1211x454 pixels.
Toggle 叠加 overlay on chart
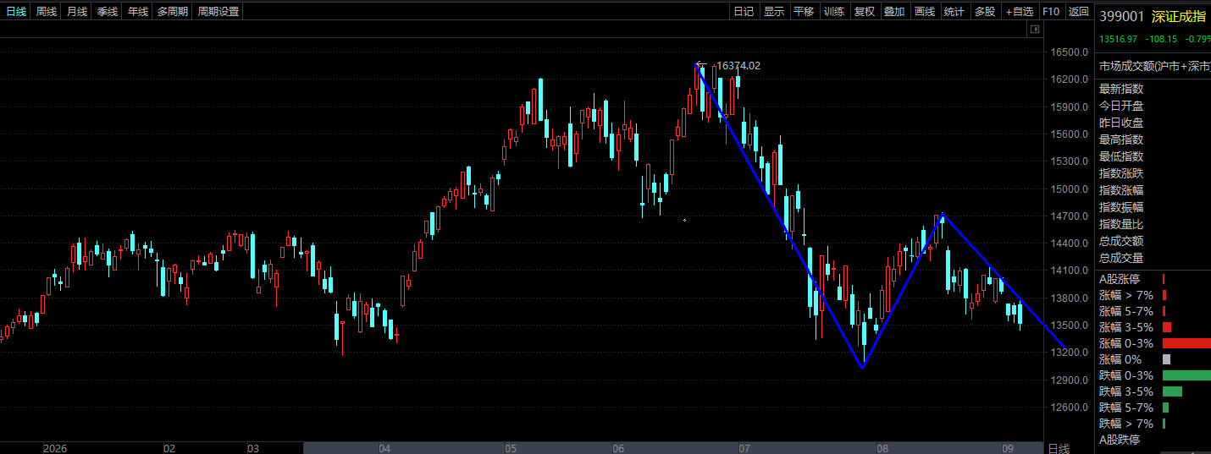click(894, 11)
